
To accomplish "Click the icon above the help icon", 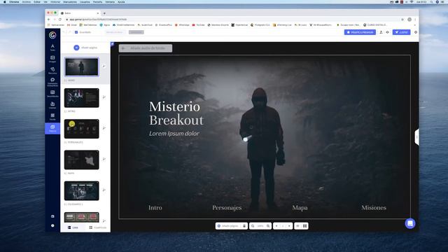I will (52, 216).
